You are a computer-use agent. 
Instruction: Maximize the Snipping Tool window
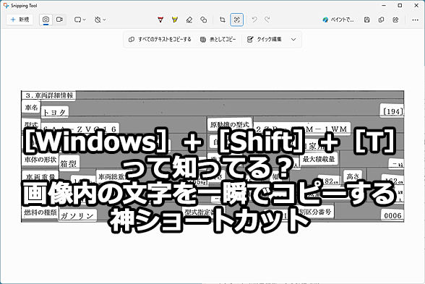(x=400, y=6)
